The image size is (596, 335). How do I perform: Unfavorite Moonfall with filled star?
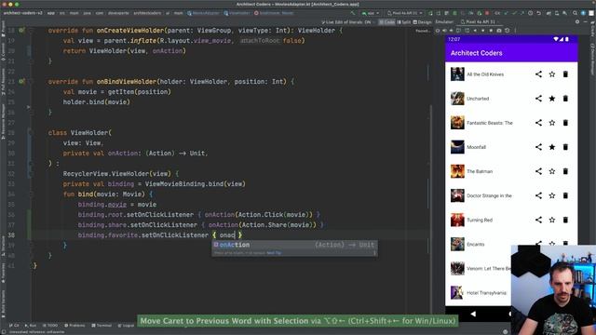[x=552, y=147]
